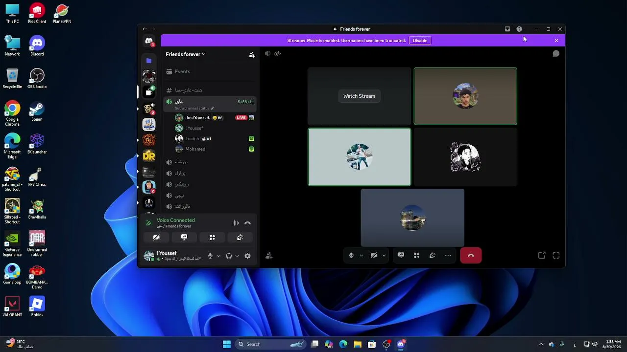
Task: Expand microphone input options in user panel
Action: coord(218,256)
